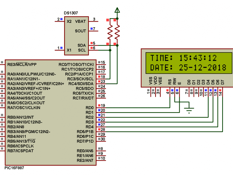Click the SDA pin label on DS1307

tap(82, 45)
